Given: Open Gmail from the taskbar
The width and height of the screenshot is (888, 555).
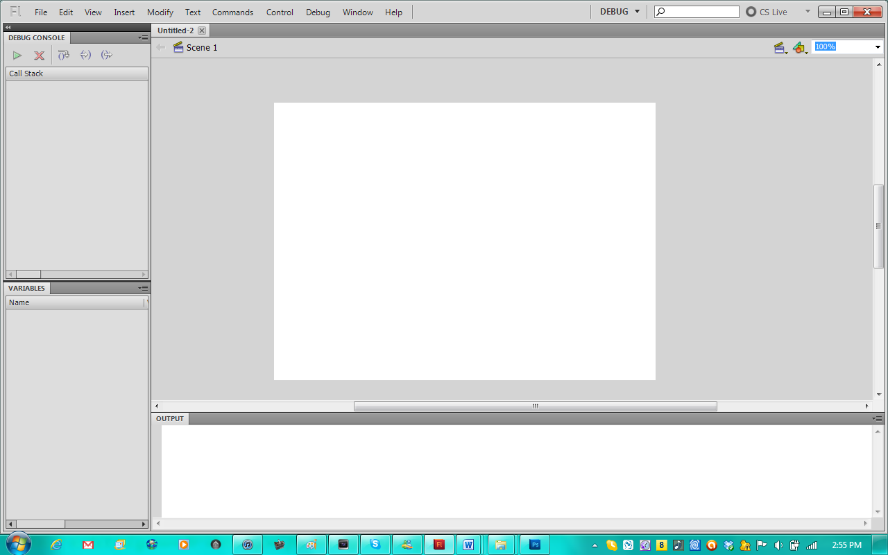Looking at the screenshot, I should pos(88,545).
